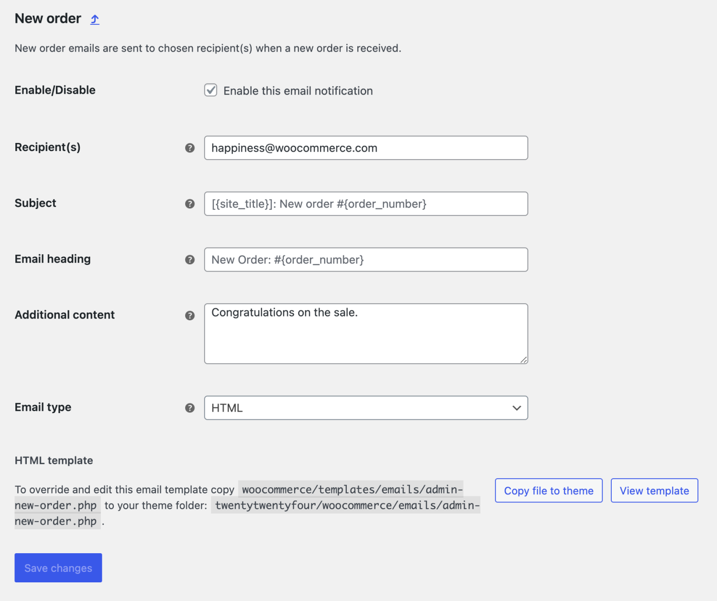
Task: Click the textarea resize handle
Action: click(524, 360)
